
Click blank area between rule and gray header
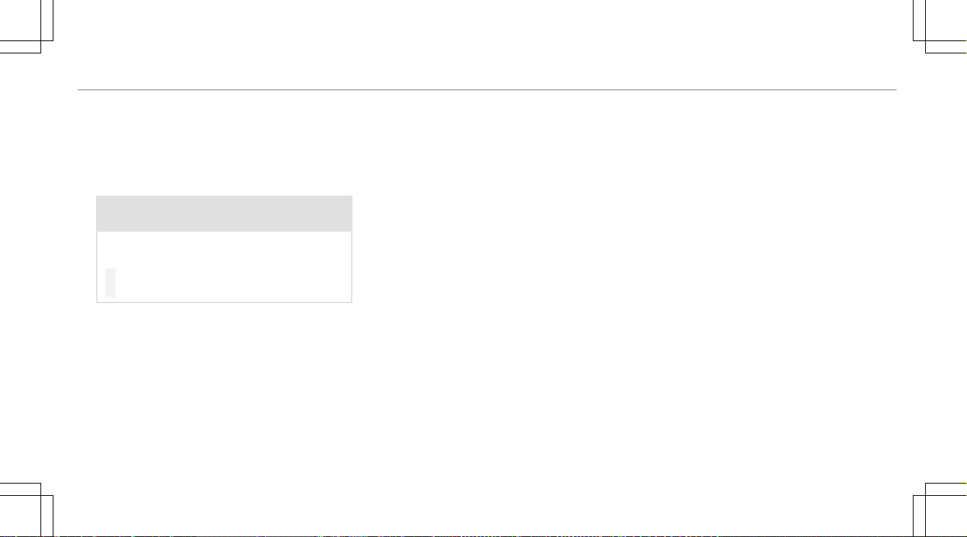click(x=224, y=143)
